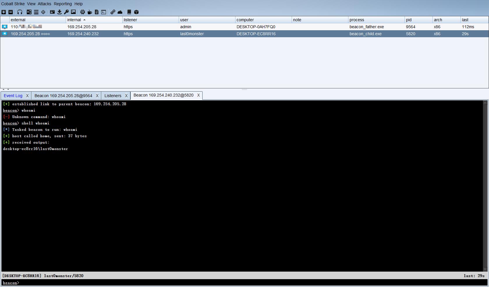The width and height of the screenshot is (489, 287).
Task: Click console scrollbar up arrow
Action: pos(485,103)
